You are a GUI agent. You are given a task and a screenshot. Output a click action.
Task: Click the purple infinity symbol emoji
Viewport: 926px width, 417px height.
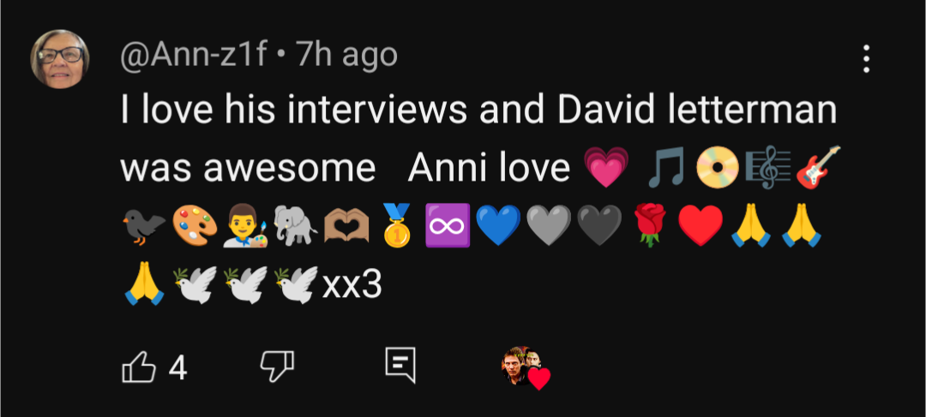[448, 225]
